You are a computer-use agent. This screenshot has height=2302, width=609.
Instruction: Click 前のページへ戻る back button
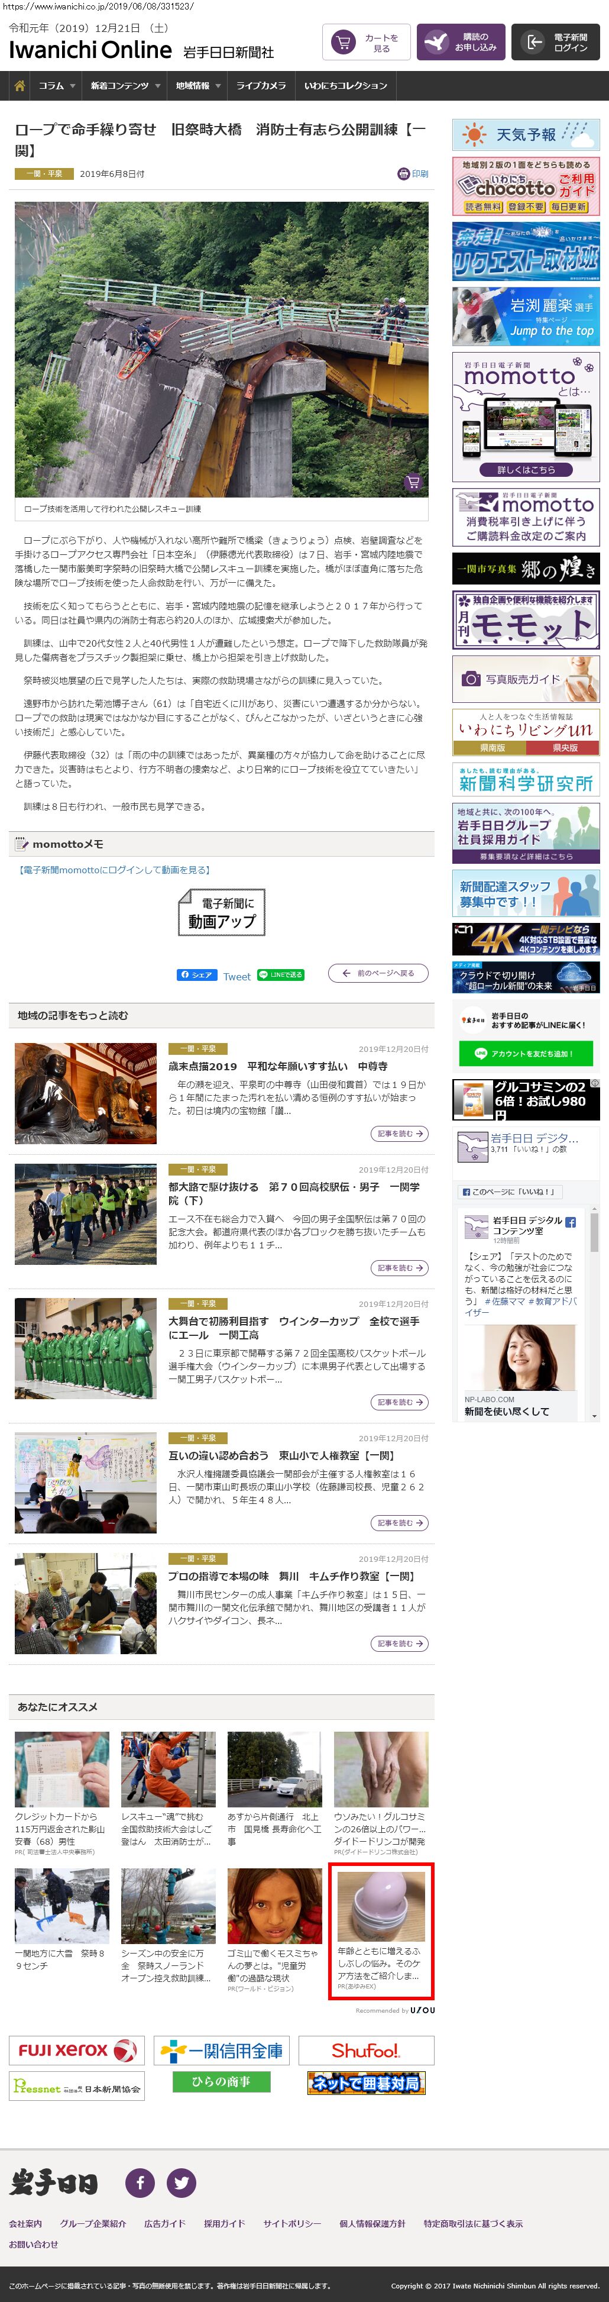point(378,973)
